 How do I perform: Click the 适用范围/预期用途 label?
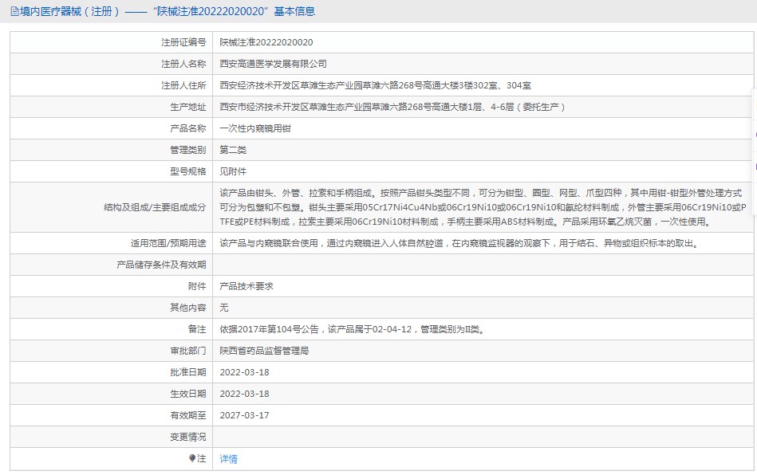pos(168,243)
